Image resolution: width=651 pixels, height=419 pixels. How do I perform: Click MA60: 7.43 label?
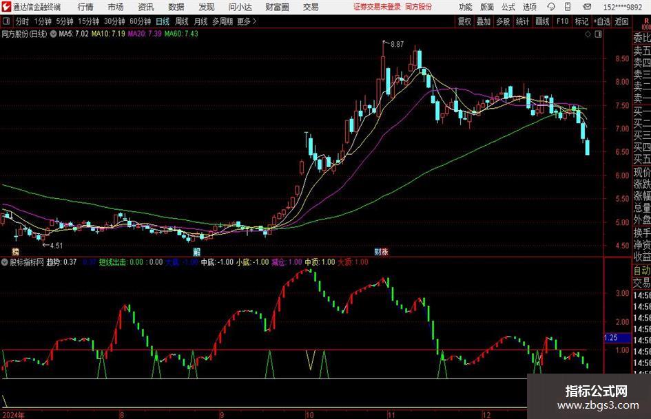click(181, 34)
